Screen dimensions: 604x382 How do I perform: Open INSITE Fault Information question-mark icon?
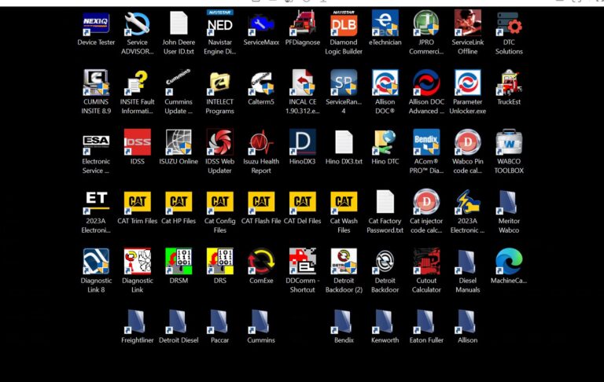(x=137, y=83)
